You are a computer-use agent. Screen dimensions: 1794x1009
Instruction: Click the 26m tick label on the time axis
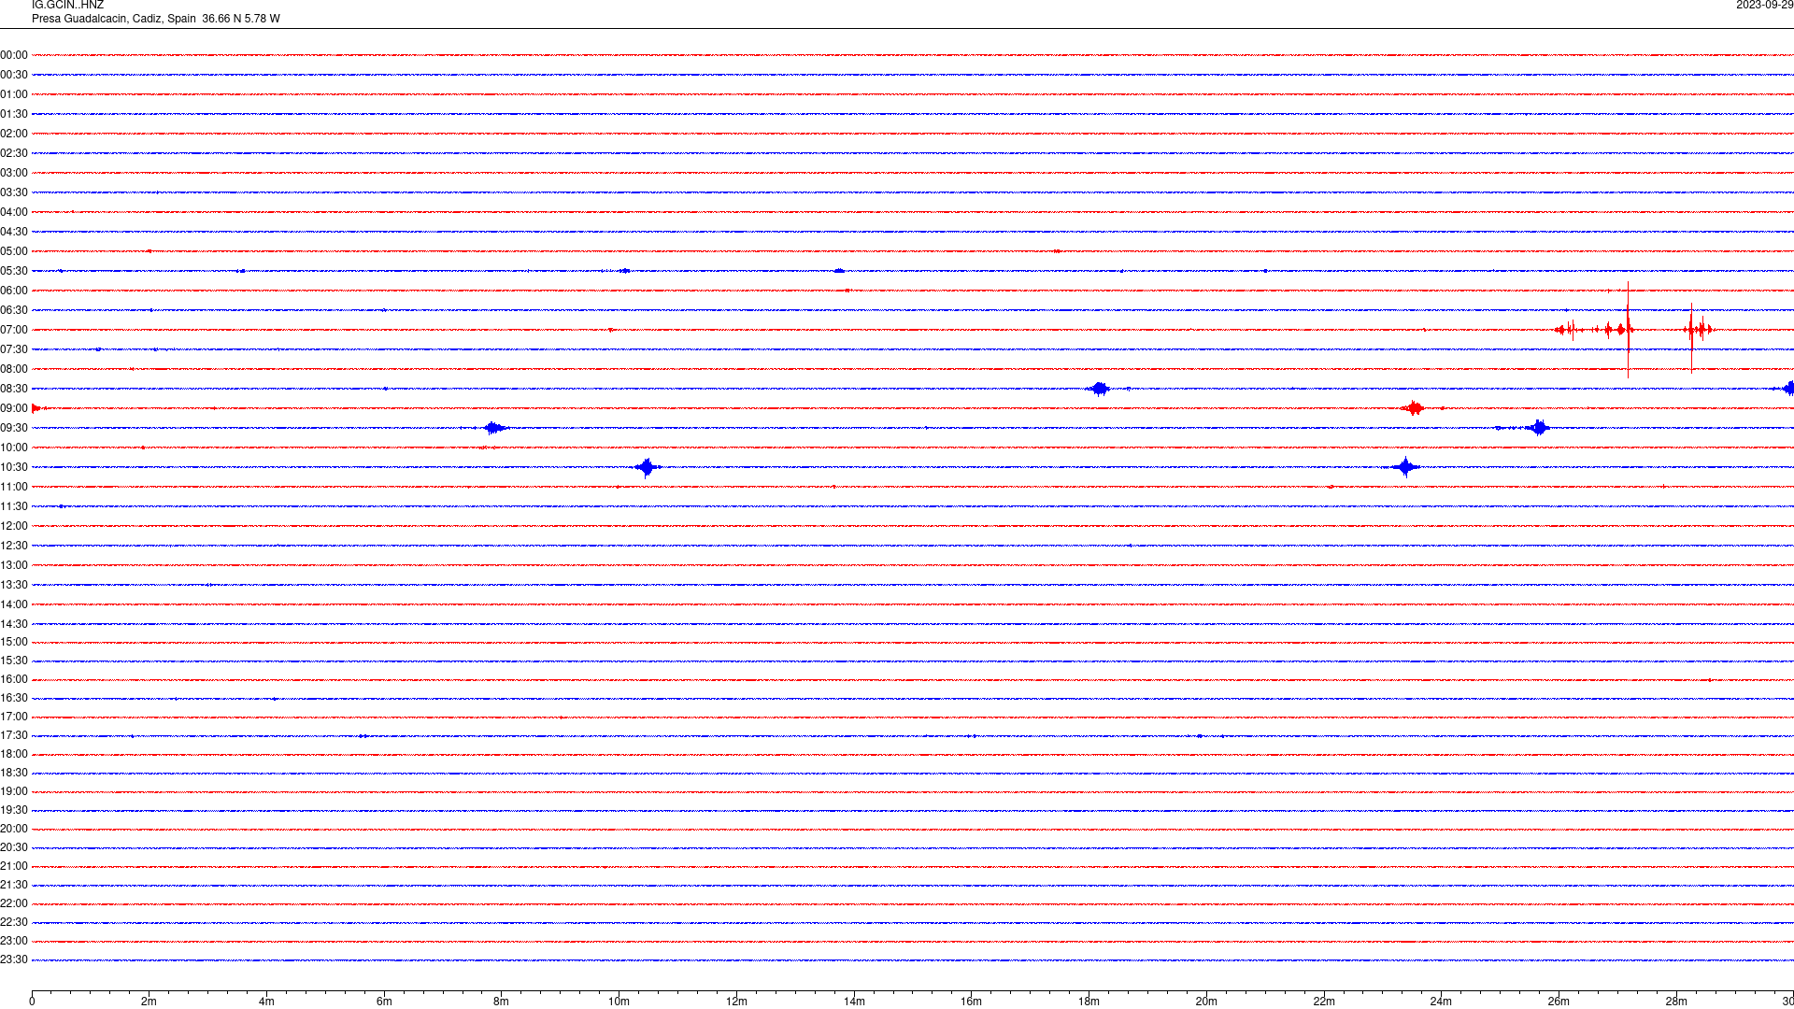(1559, 1002)
